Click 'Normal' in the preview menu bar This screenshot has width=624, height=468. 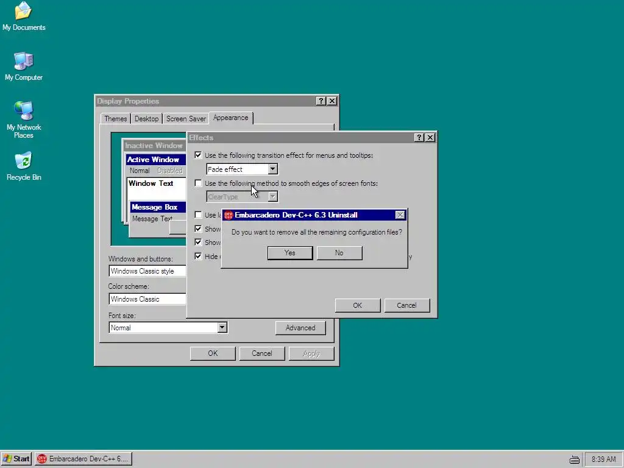point(140,171)
